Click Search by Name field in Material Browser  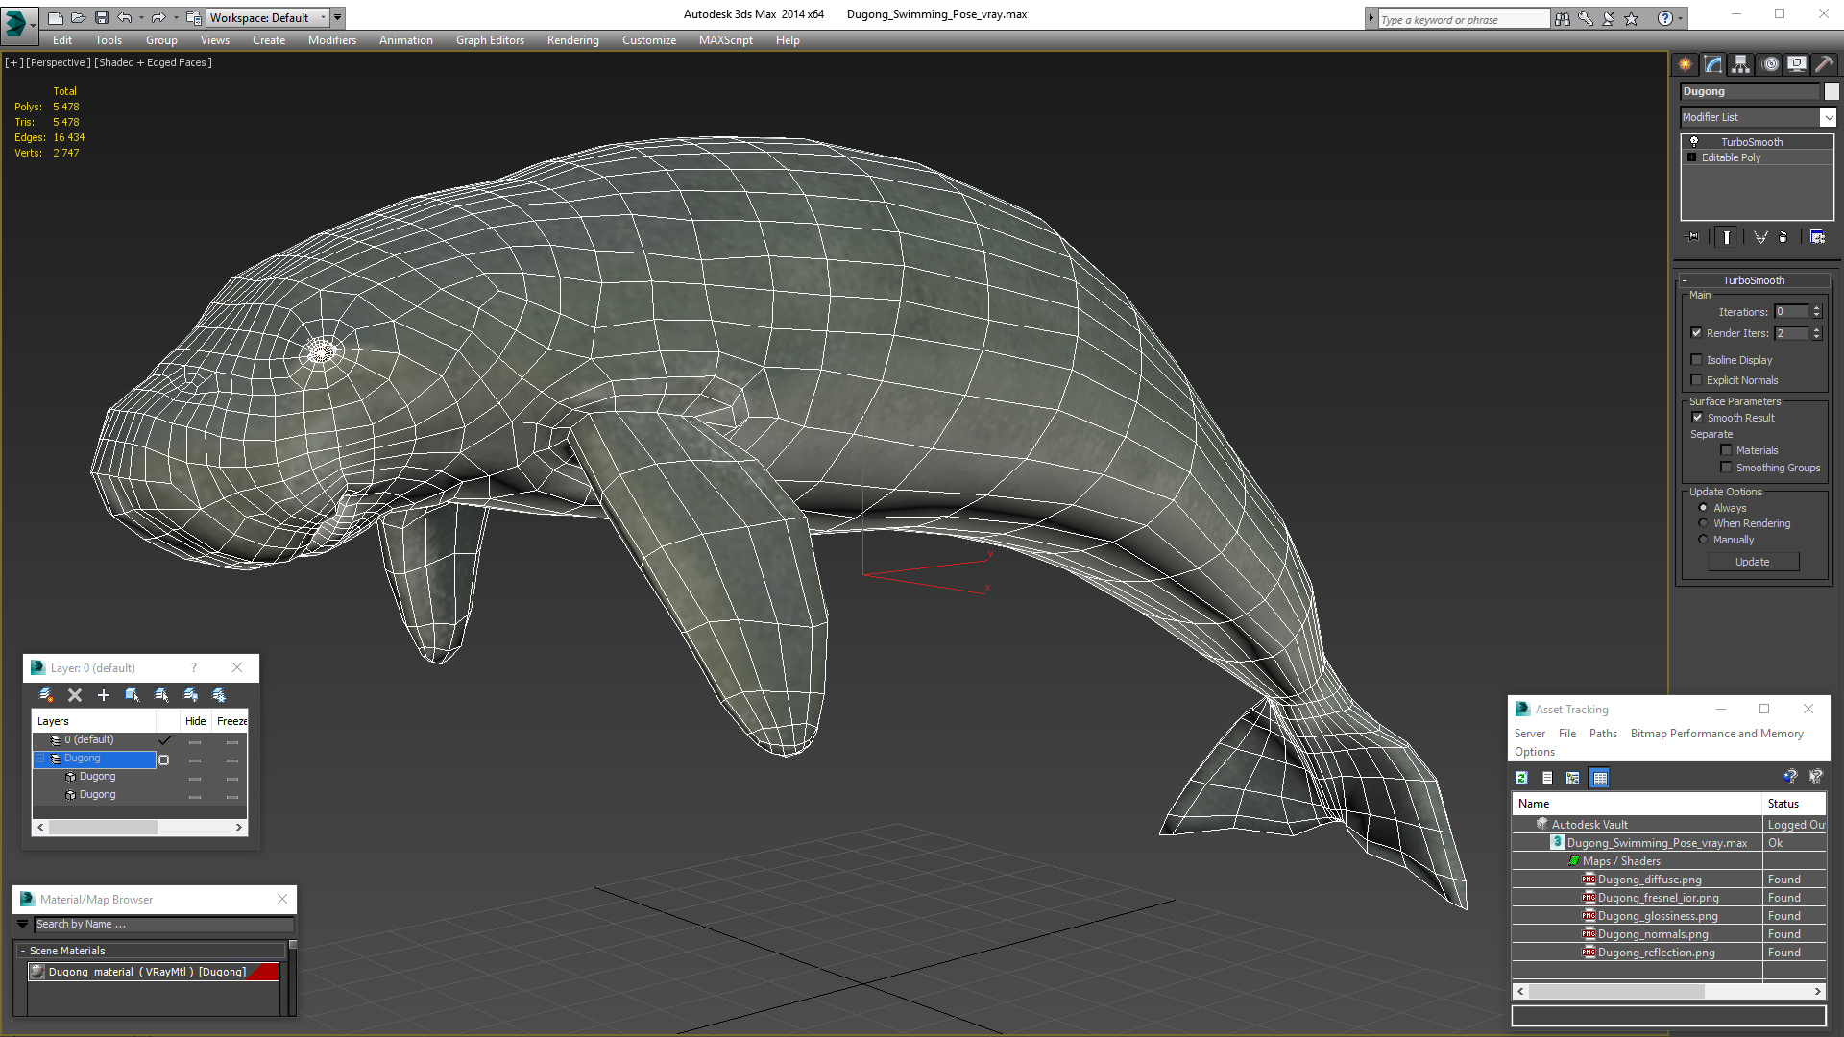point(163,924)
